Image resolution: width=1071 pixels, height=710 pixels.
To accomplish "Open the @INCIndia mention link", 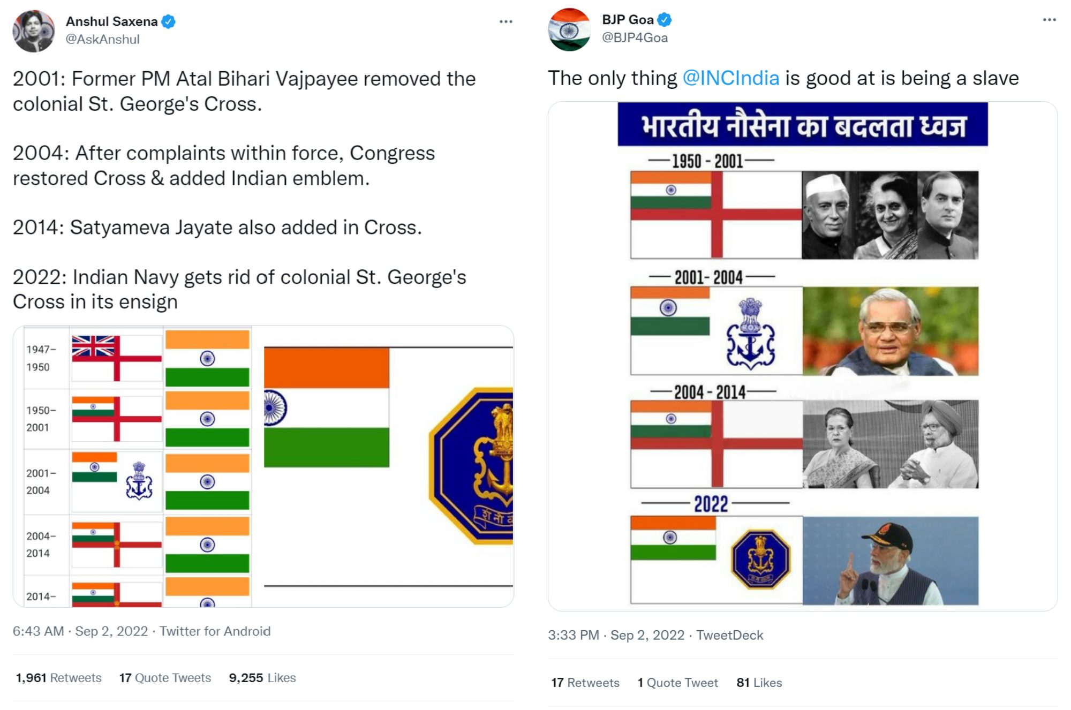I will 730,78.
